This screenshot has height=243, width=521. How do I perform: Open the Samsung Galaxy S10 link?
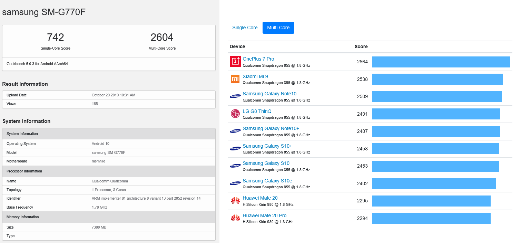(266, 163)
